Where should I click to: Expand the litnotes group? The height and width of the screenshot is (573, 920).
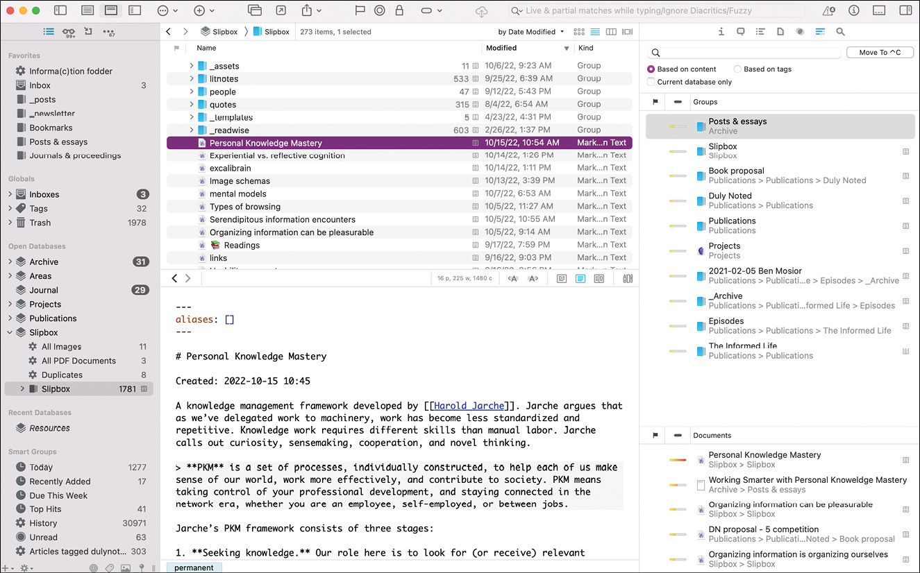click(192, 79)
